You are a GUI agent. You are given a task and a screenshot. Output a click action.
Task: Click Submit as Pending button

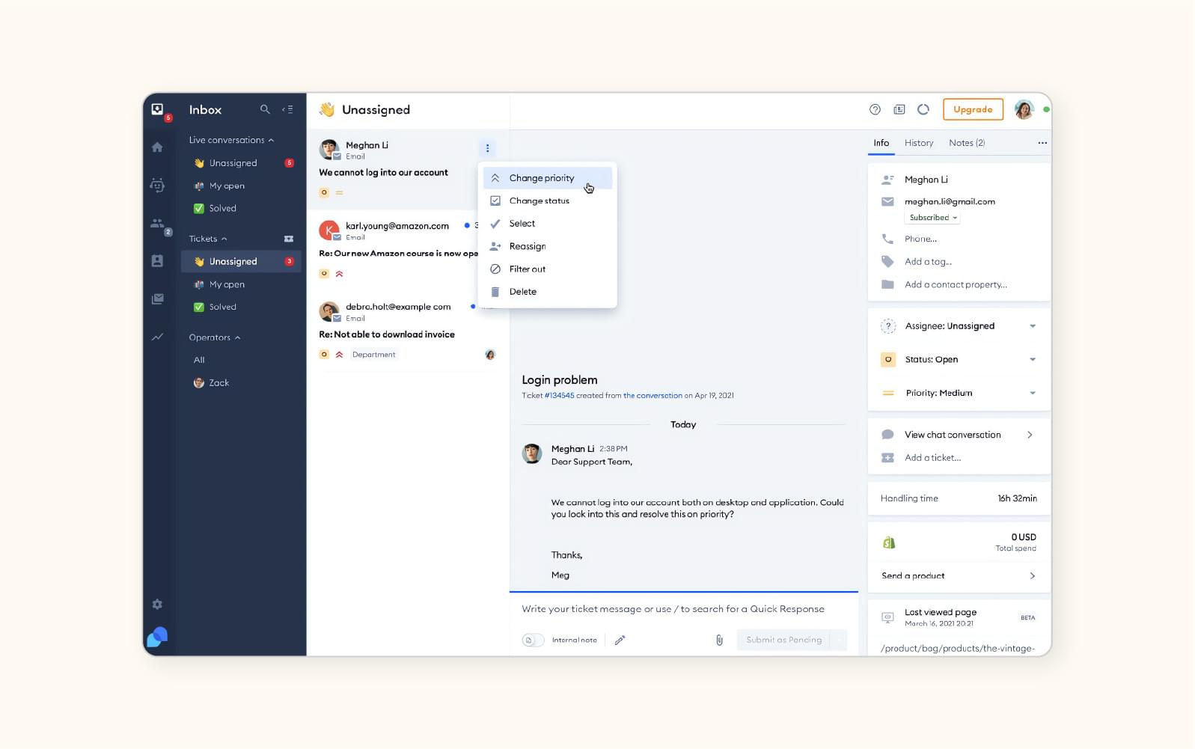point(783,640)
